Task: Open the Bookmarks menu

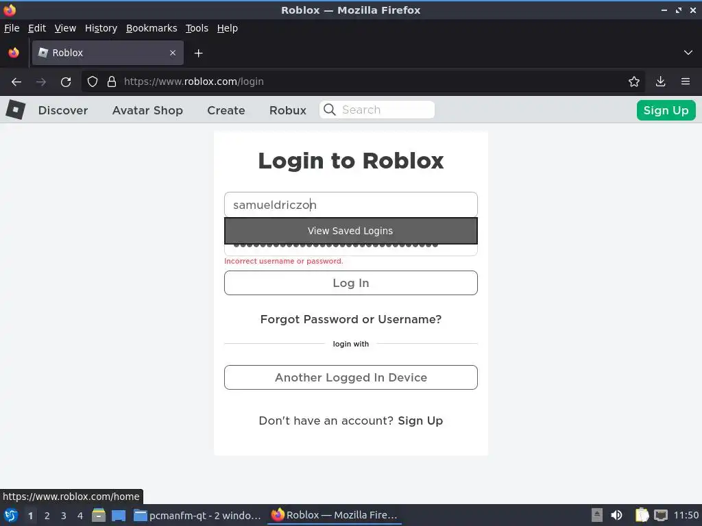Action: point(152,28)
